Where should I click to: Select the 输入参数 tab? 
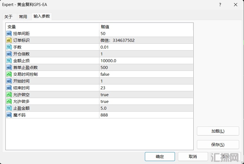click(x=42, y=16)
